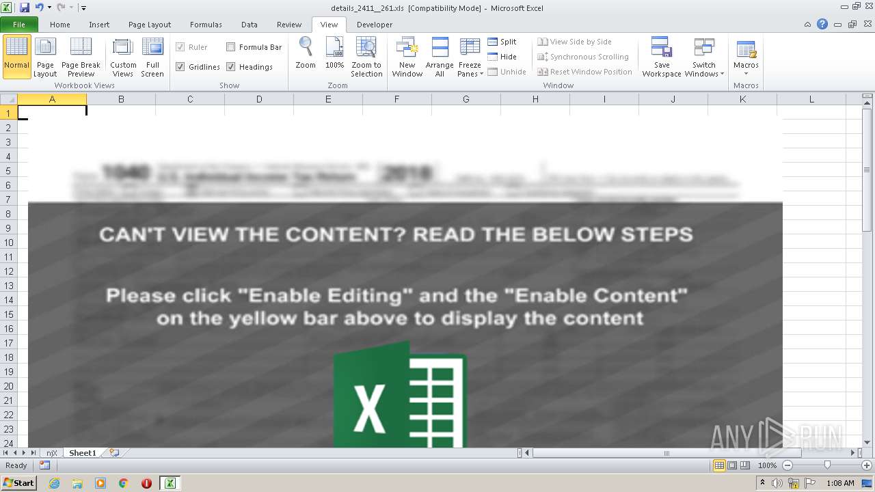Open Page Layout view
The width and height of the screenshot is (875, 492).
click(x=45, y=57)
